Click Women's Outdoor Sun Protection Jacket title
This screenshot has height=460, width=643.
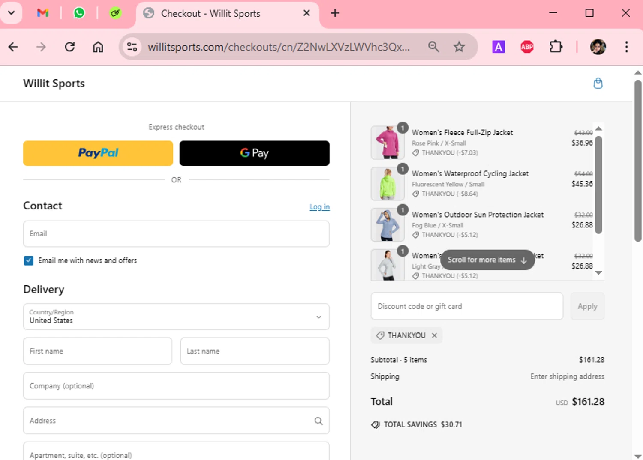coord(478,215)
